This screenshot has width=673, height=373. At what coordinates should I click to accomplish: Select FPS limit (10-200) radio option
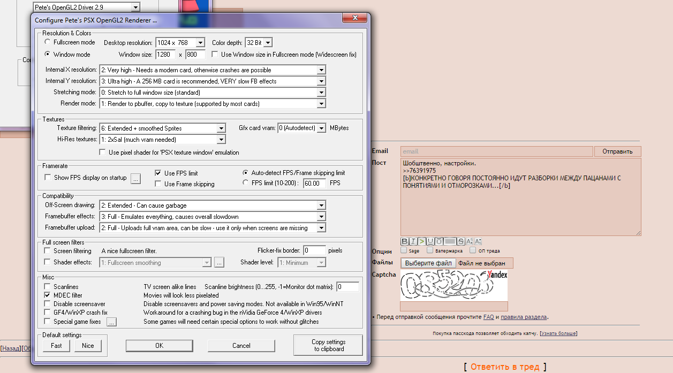coord(246,182)
